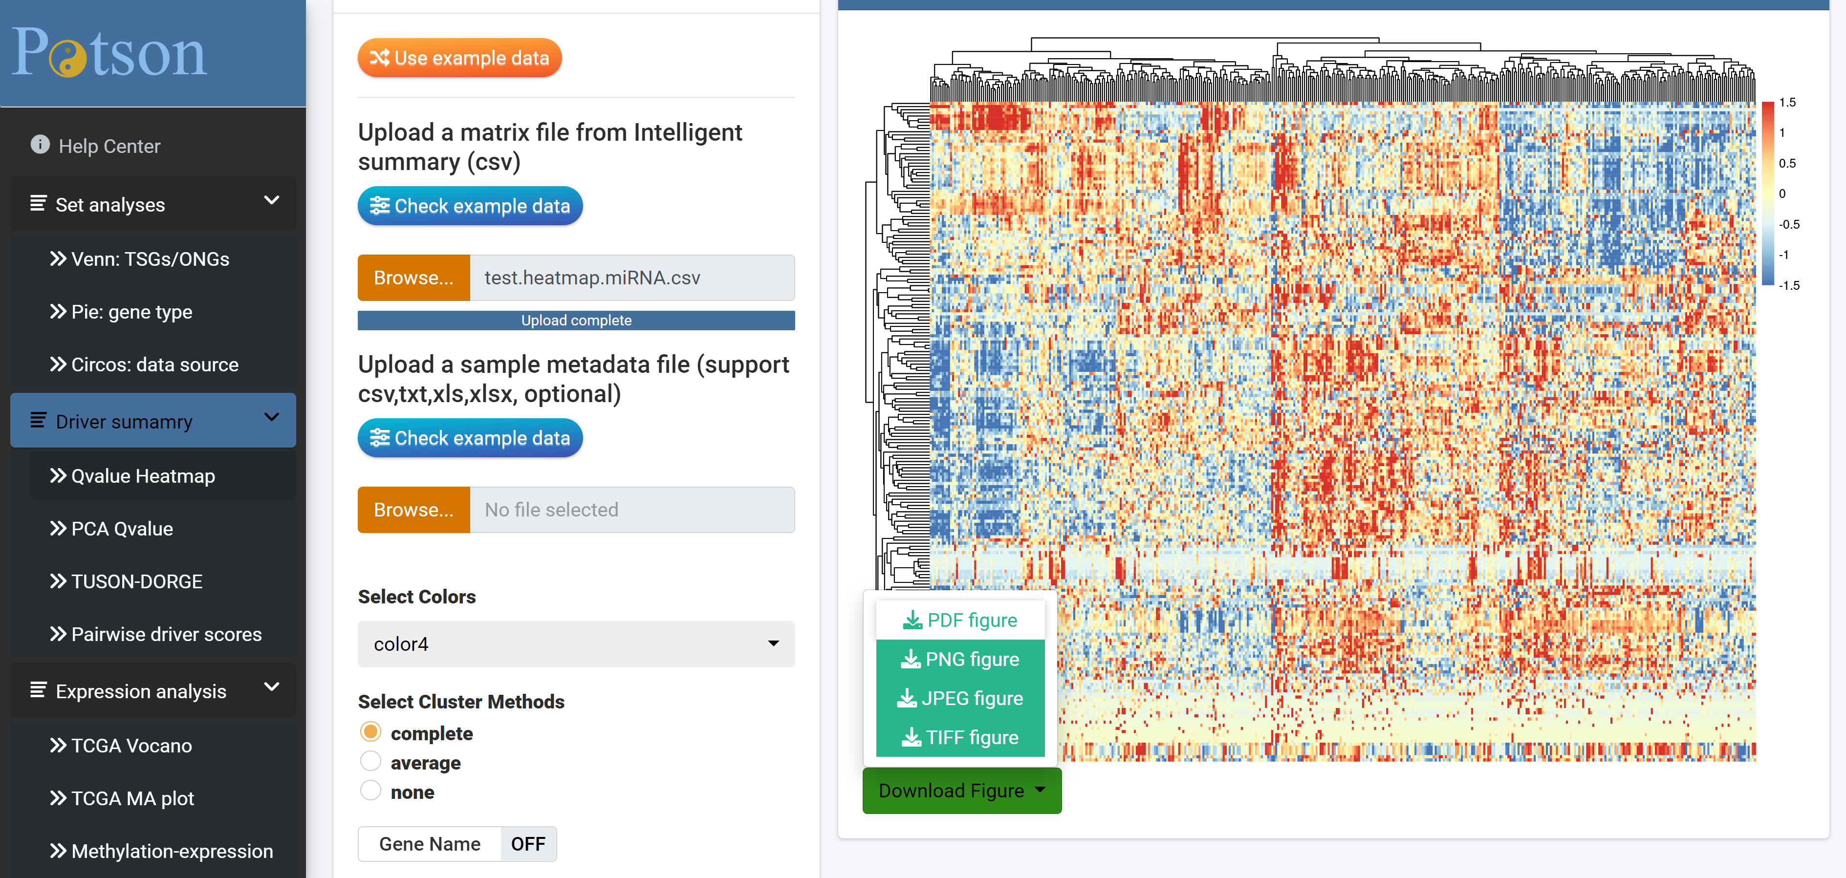Click the Driver sumamry list icon
This screenshot has width=1846, height=878.
coord(38,420)
